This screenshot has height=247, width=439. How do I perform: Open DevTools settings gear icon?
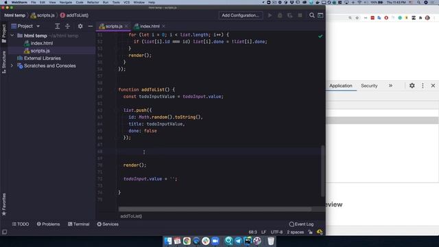412,86
